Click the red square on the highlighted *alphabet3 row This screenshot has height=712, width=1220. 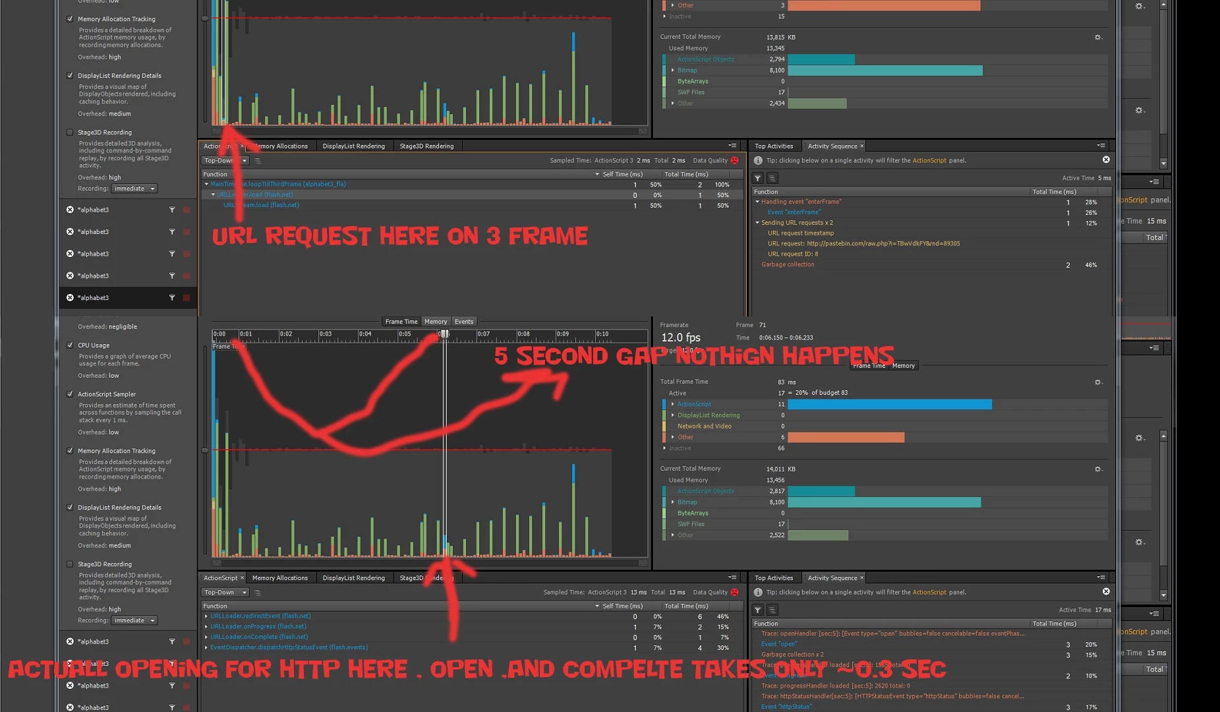point(187,298)
